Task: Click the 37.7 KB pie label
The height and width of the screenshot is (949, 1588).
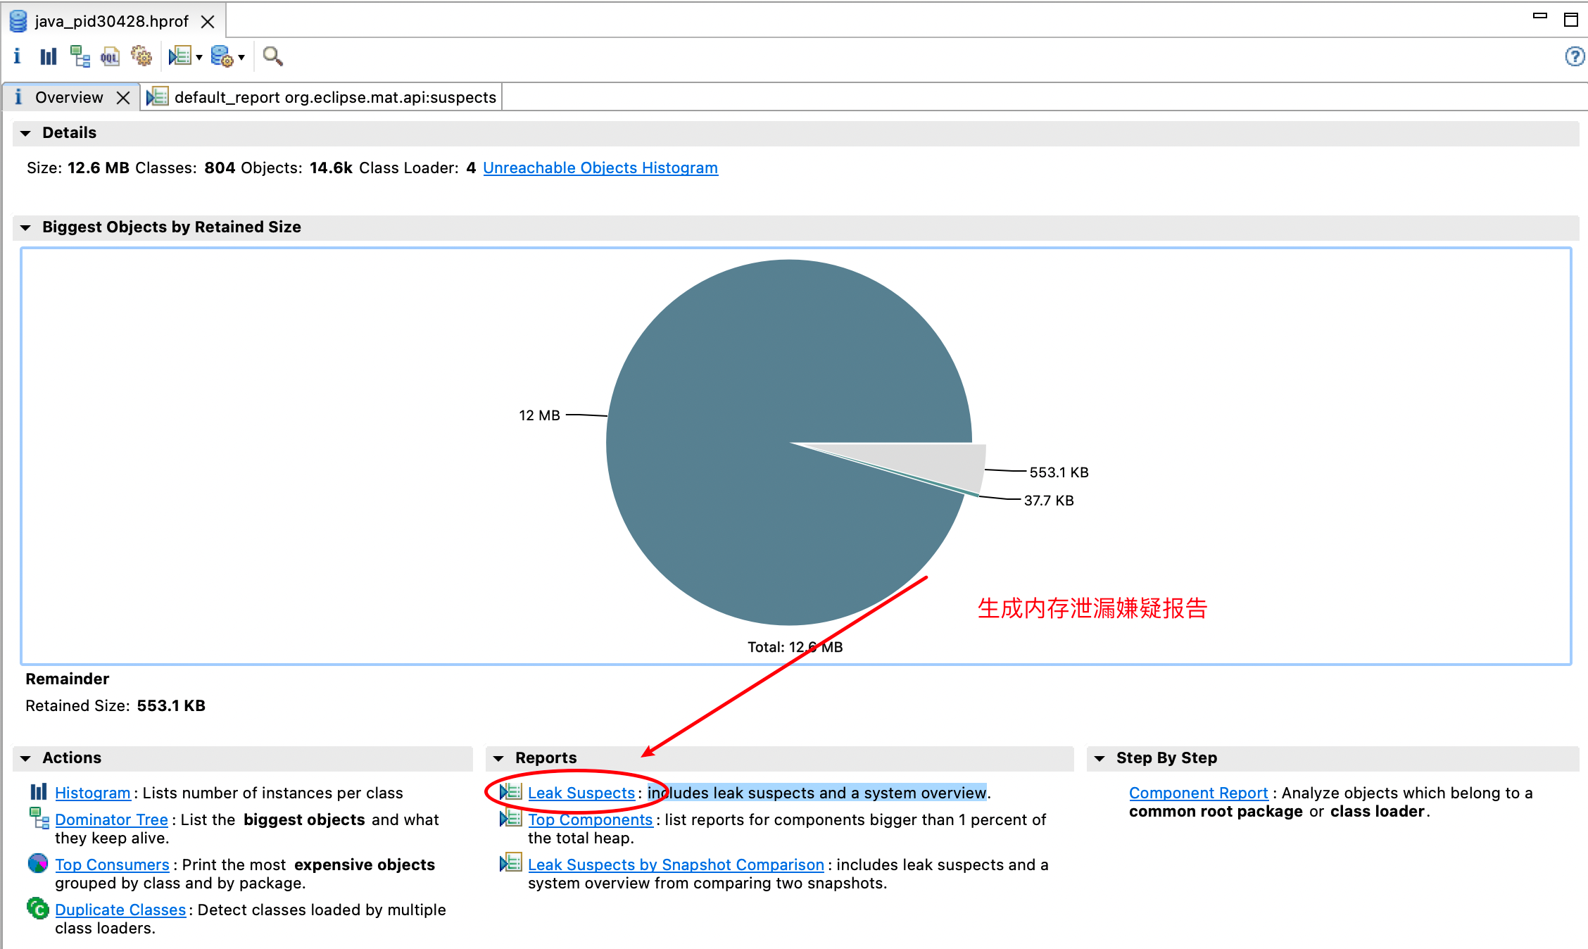Action: [1049, 501]
